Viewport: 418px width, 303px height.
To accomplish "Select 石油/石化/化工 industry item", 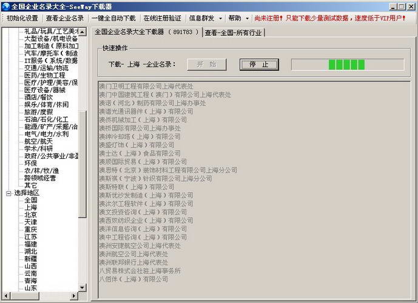I will point(46,119).
